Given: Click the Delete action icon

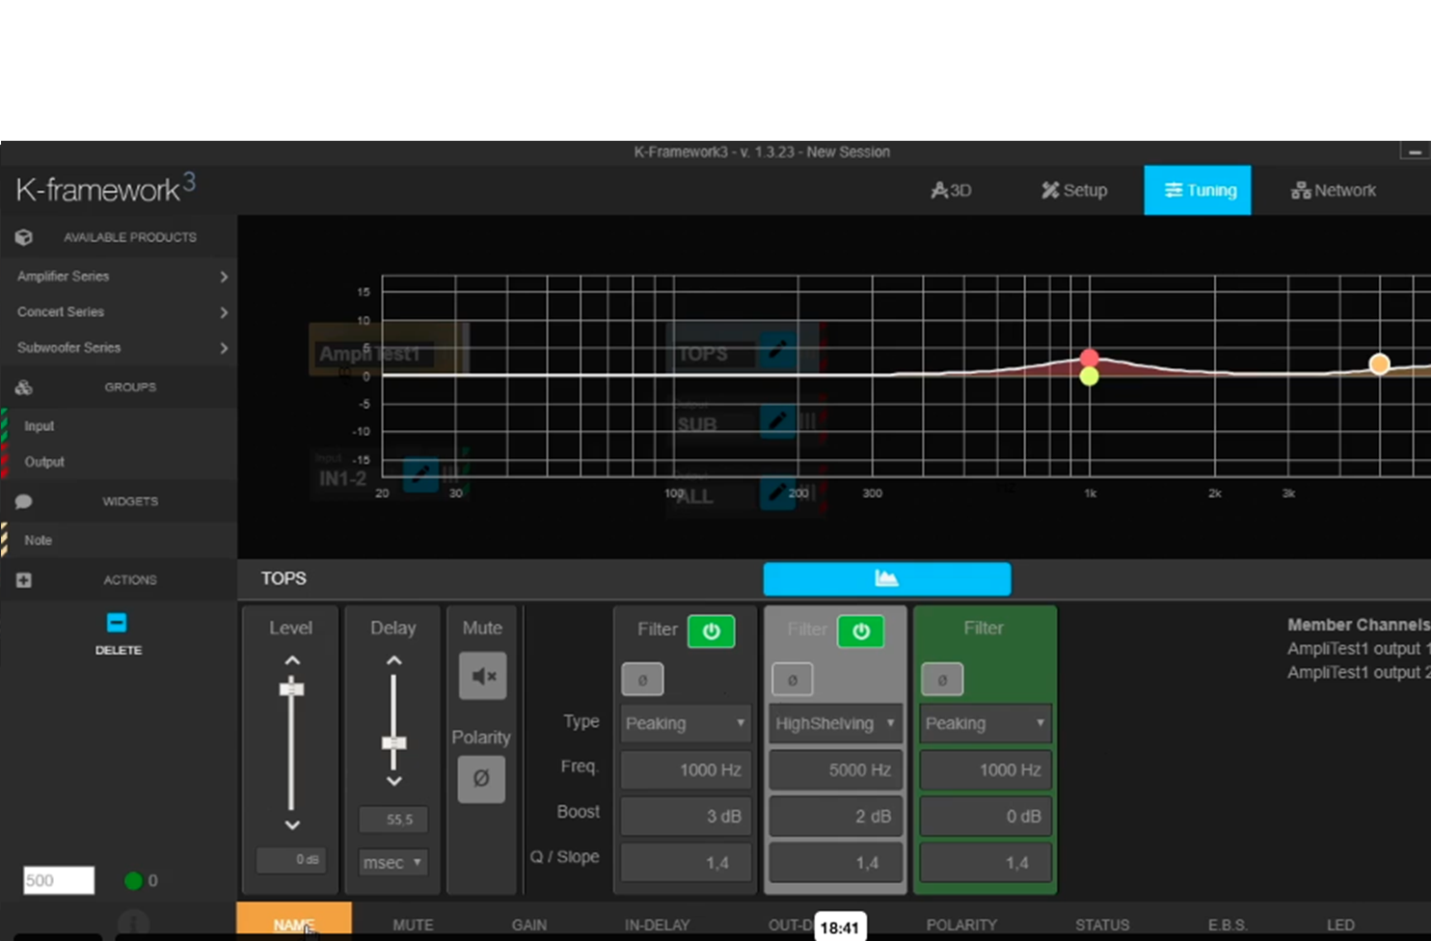Looking at the screenshot, I should 117,623.
